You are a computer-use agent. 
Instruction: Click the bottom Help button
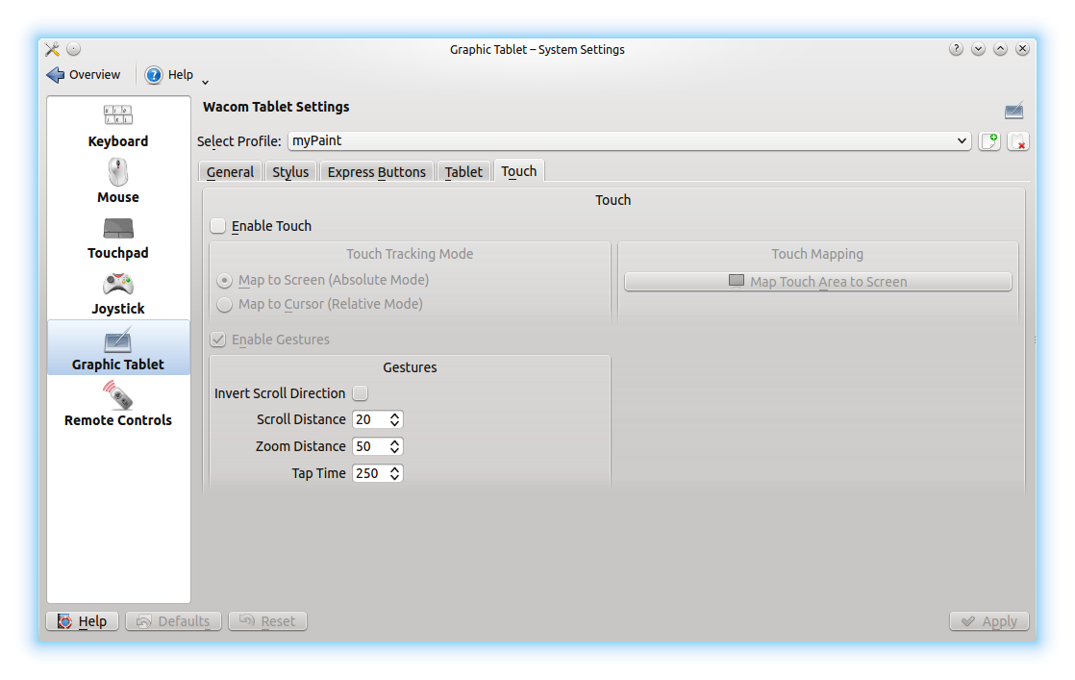pos(83,621)
